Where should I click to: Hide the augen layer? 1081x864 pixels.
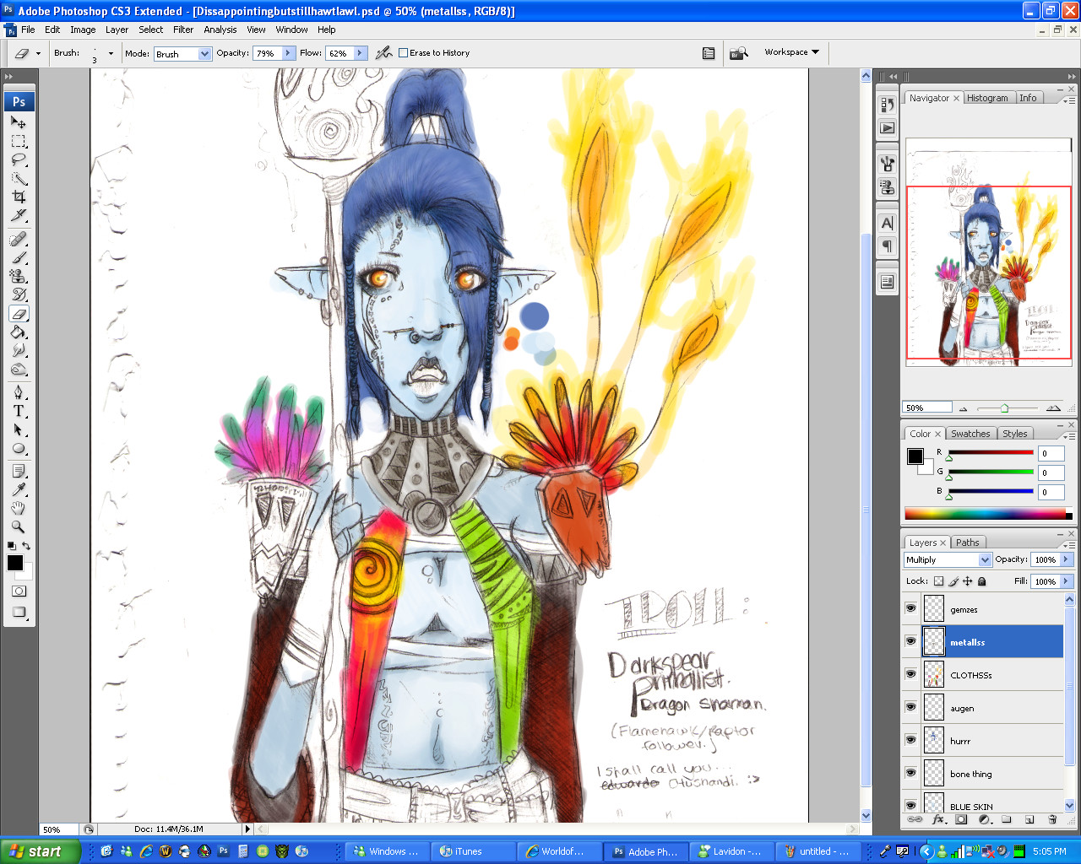click(910, 707)
